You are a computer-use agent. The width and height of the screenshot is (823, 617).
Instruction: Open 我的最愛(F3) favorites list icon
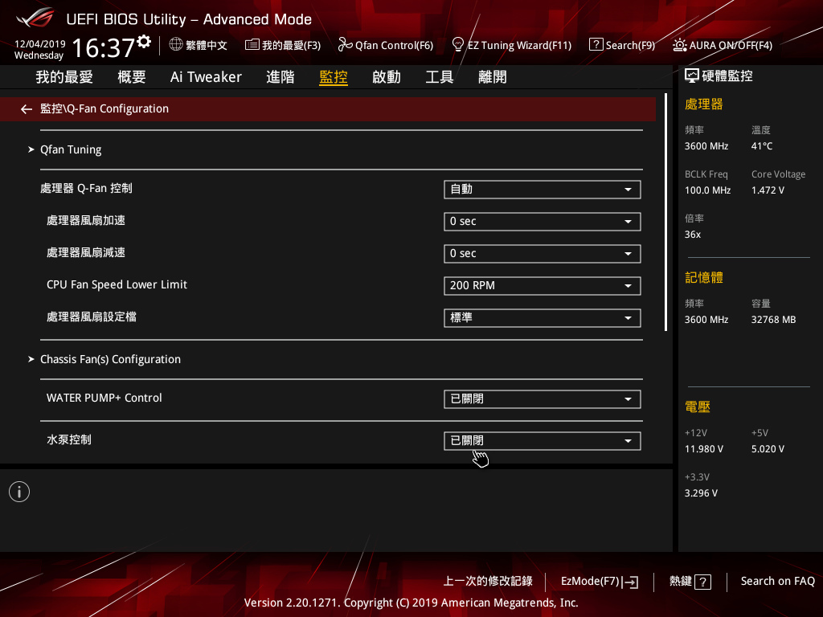(x=252, y=45)
